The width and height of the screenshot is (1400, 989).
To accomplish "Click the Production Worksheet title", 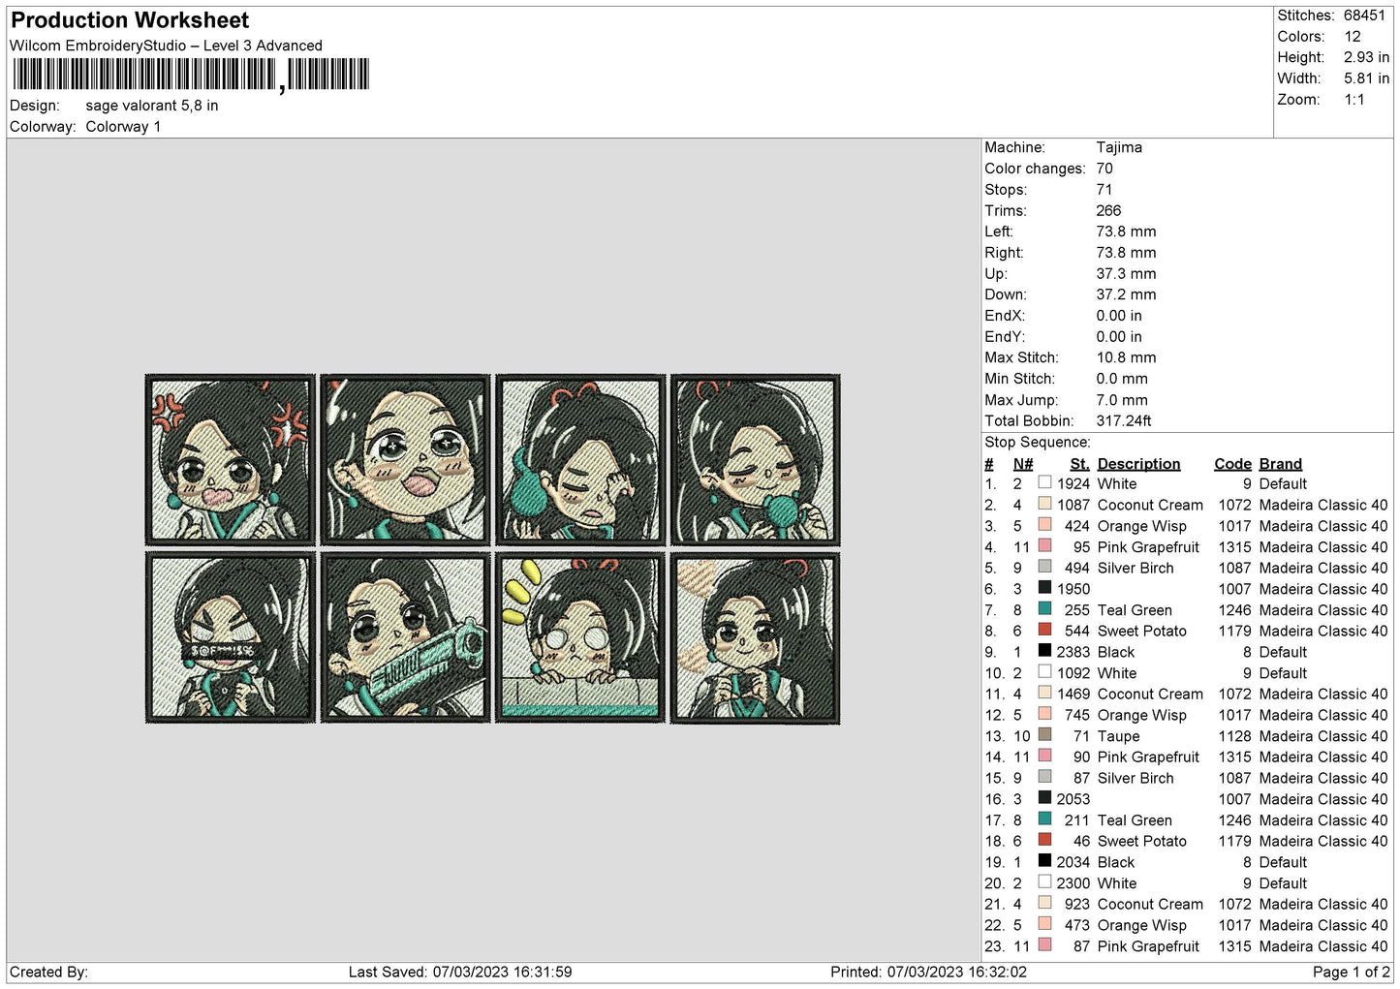I will click(130, 20).
